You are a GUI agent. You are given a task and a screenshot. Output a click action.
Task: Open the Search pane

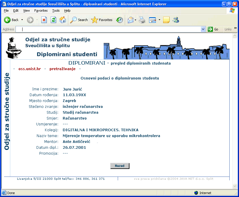(79, 20)
